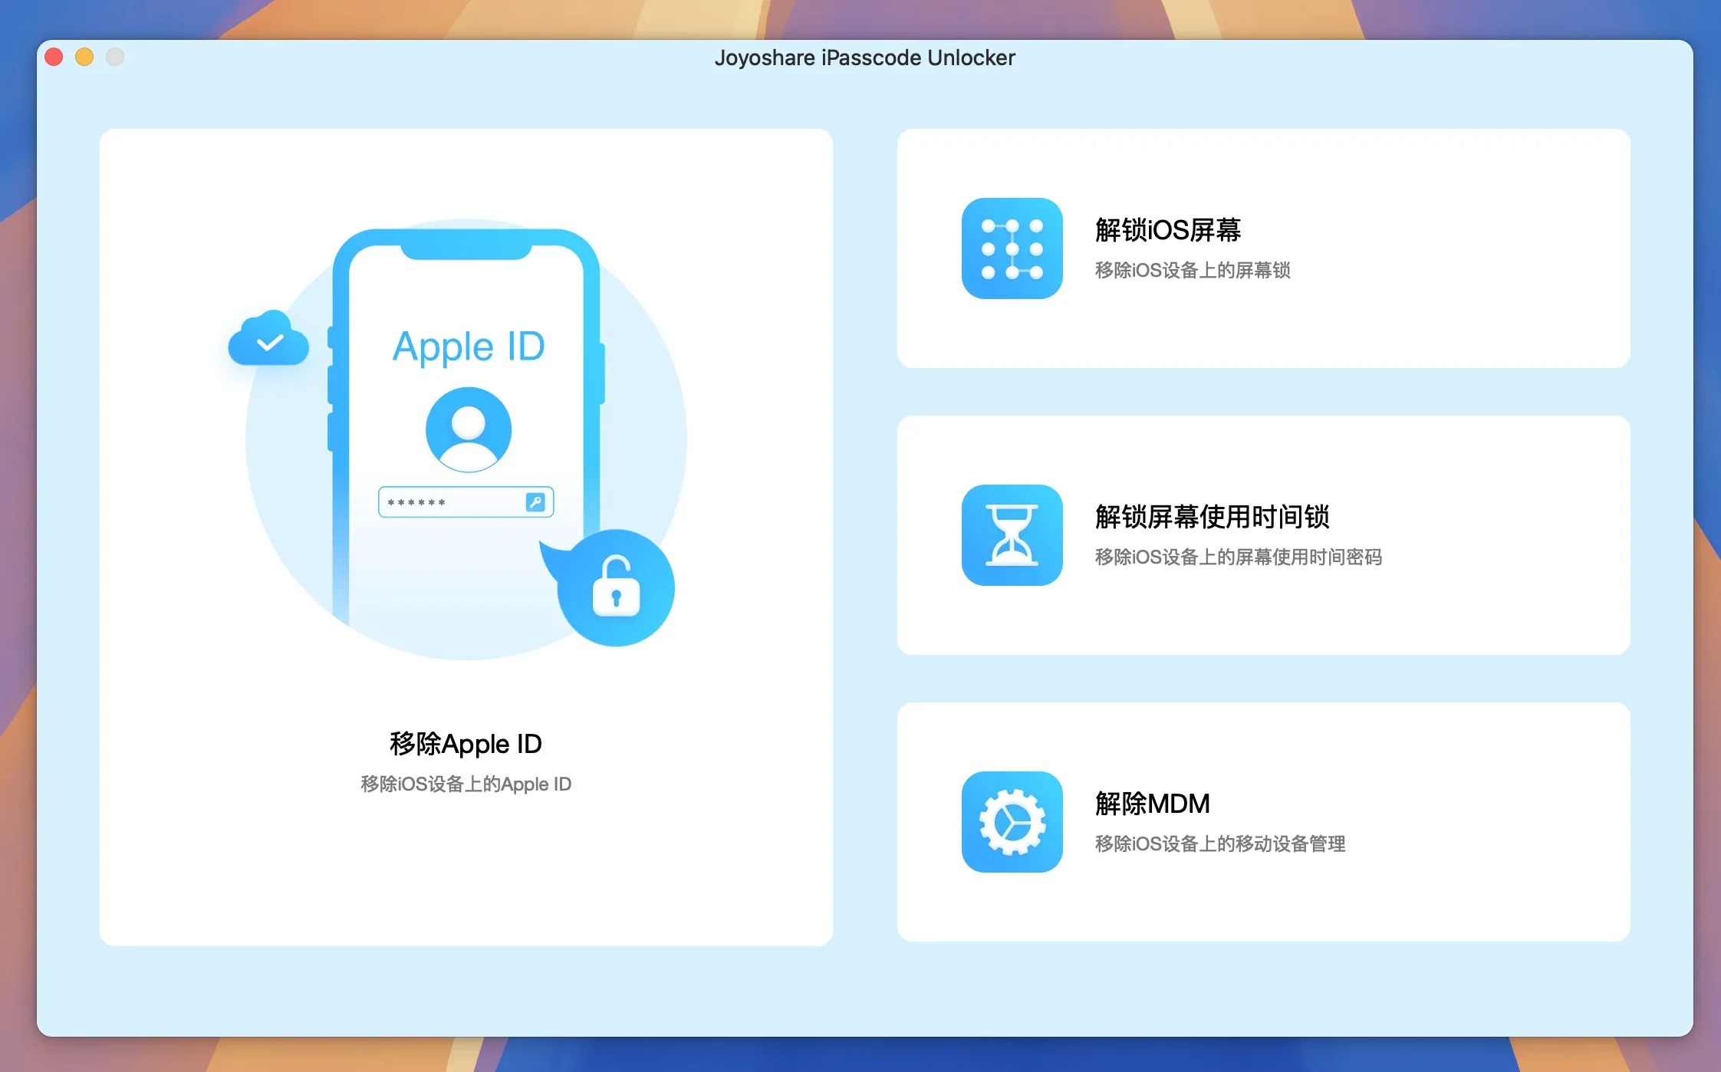Click the masked password field on phone illustration
The image size is (1721, 1072).
pos(466,502)
